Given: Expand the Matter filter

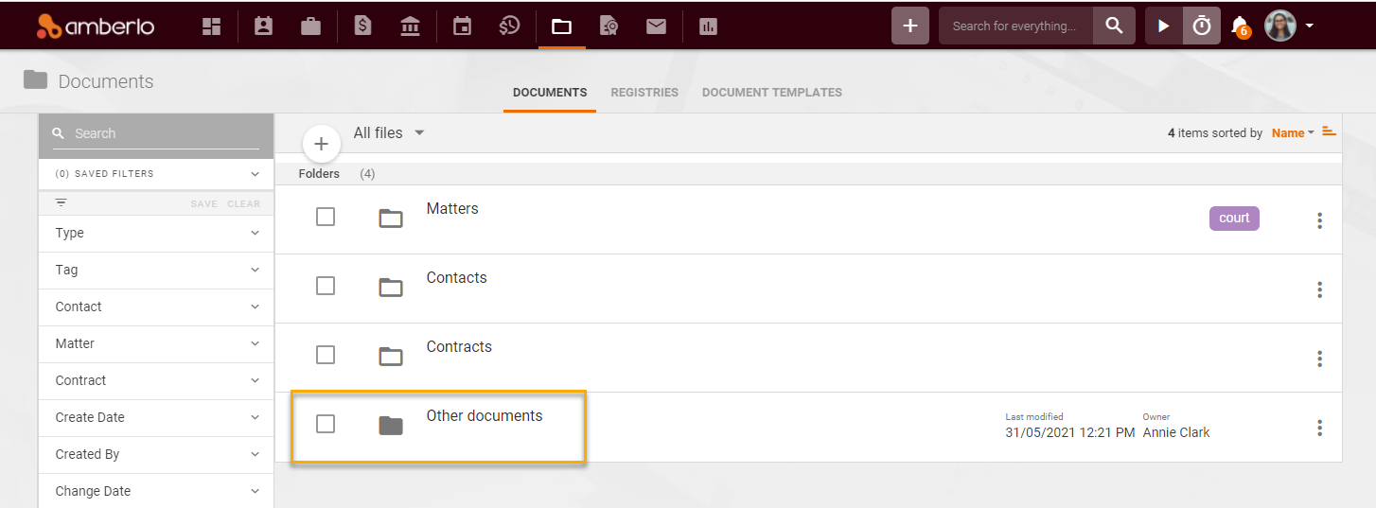Looking at the screenshot, I should pos(156,343).
